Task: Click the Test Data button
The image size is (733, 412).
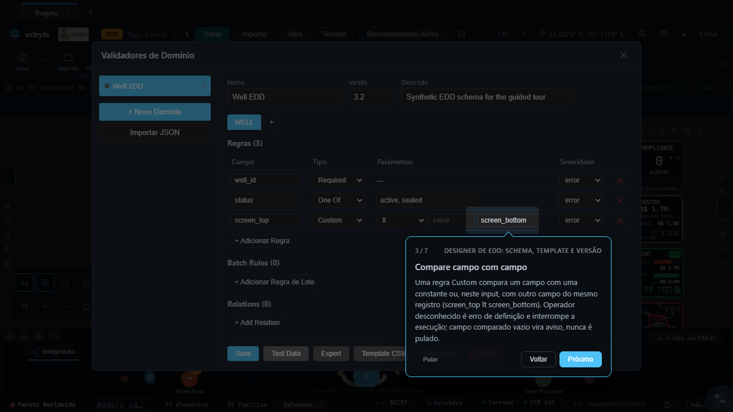Action: [x=286, y=354]
